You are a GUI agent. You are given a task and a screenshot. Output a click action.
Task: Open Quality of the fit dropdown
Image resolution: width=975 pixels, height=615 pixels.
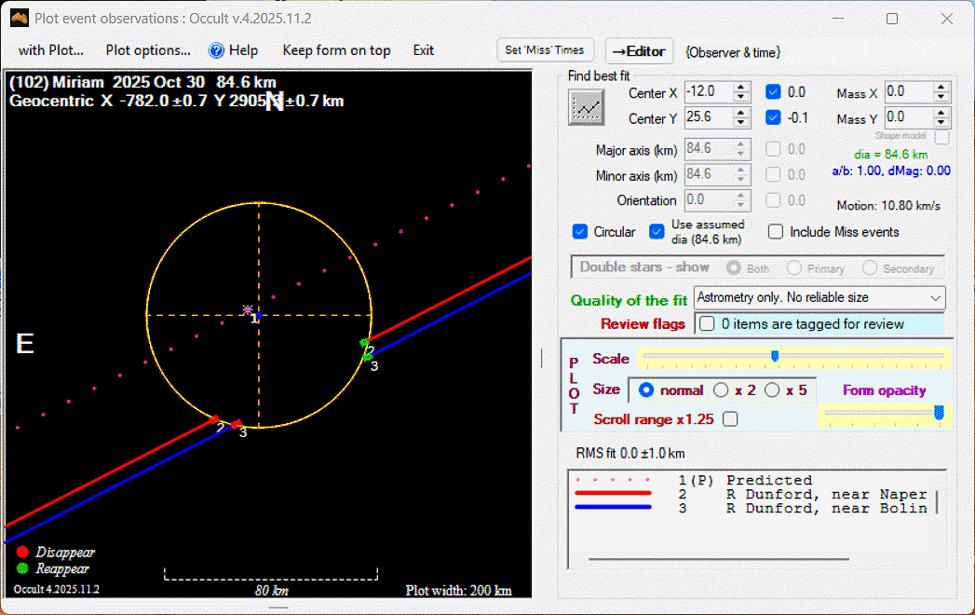935,298
